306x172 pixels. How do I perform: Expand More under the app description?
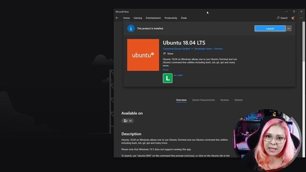pos(165,70)
